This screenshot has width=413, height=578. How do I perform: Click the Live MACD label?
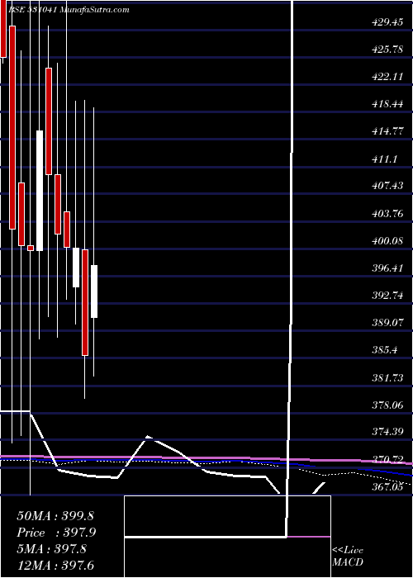coord(348,557)
